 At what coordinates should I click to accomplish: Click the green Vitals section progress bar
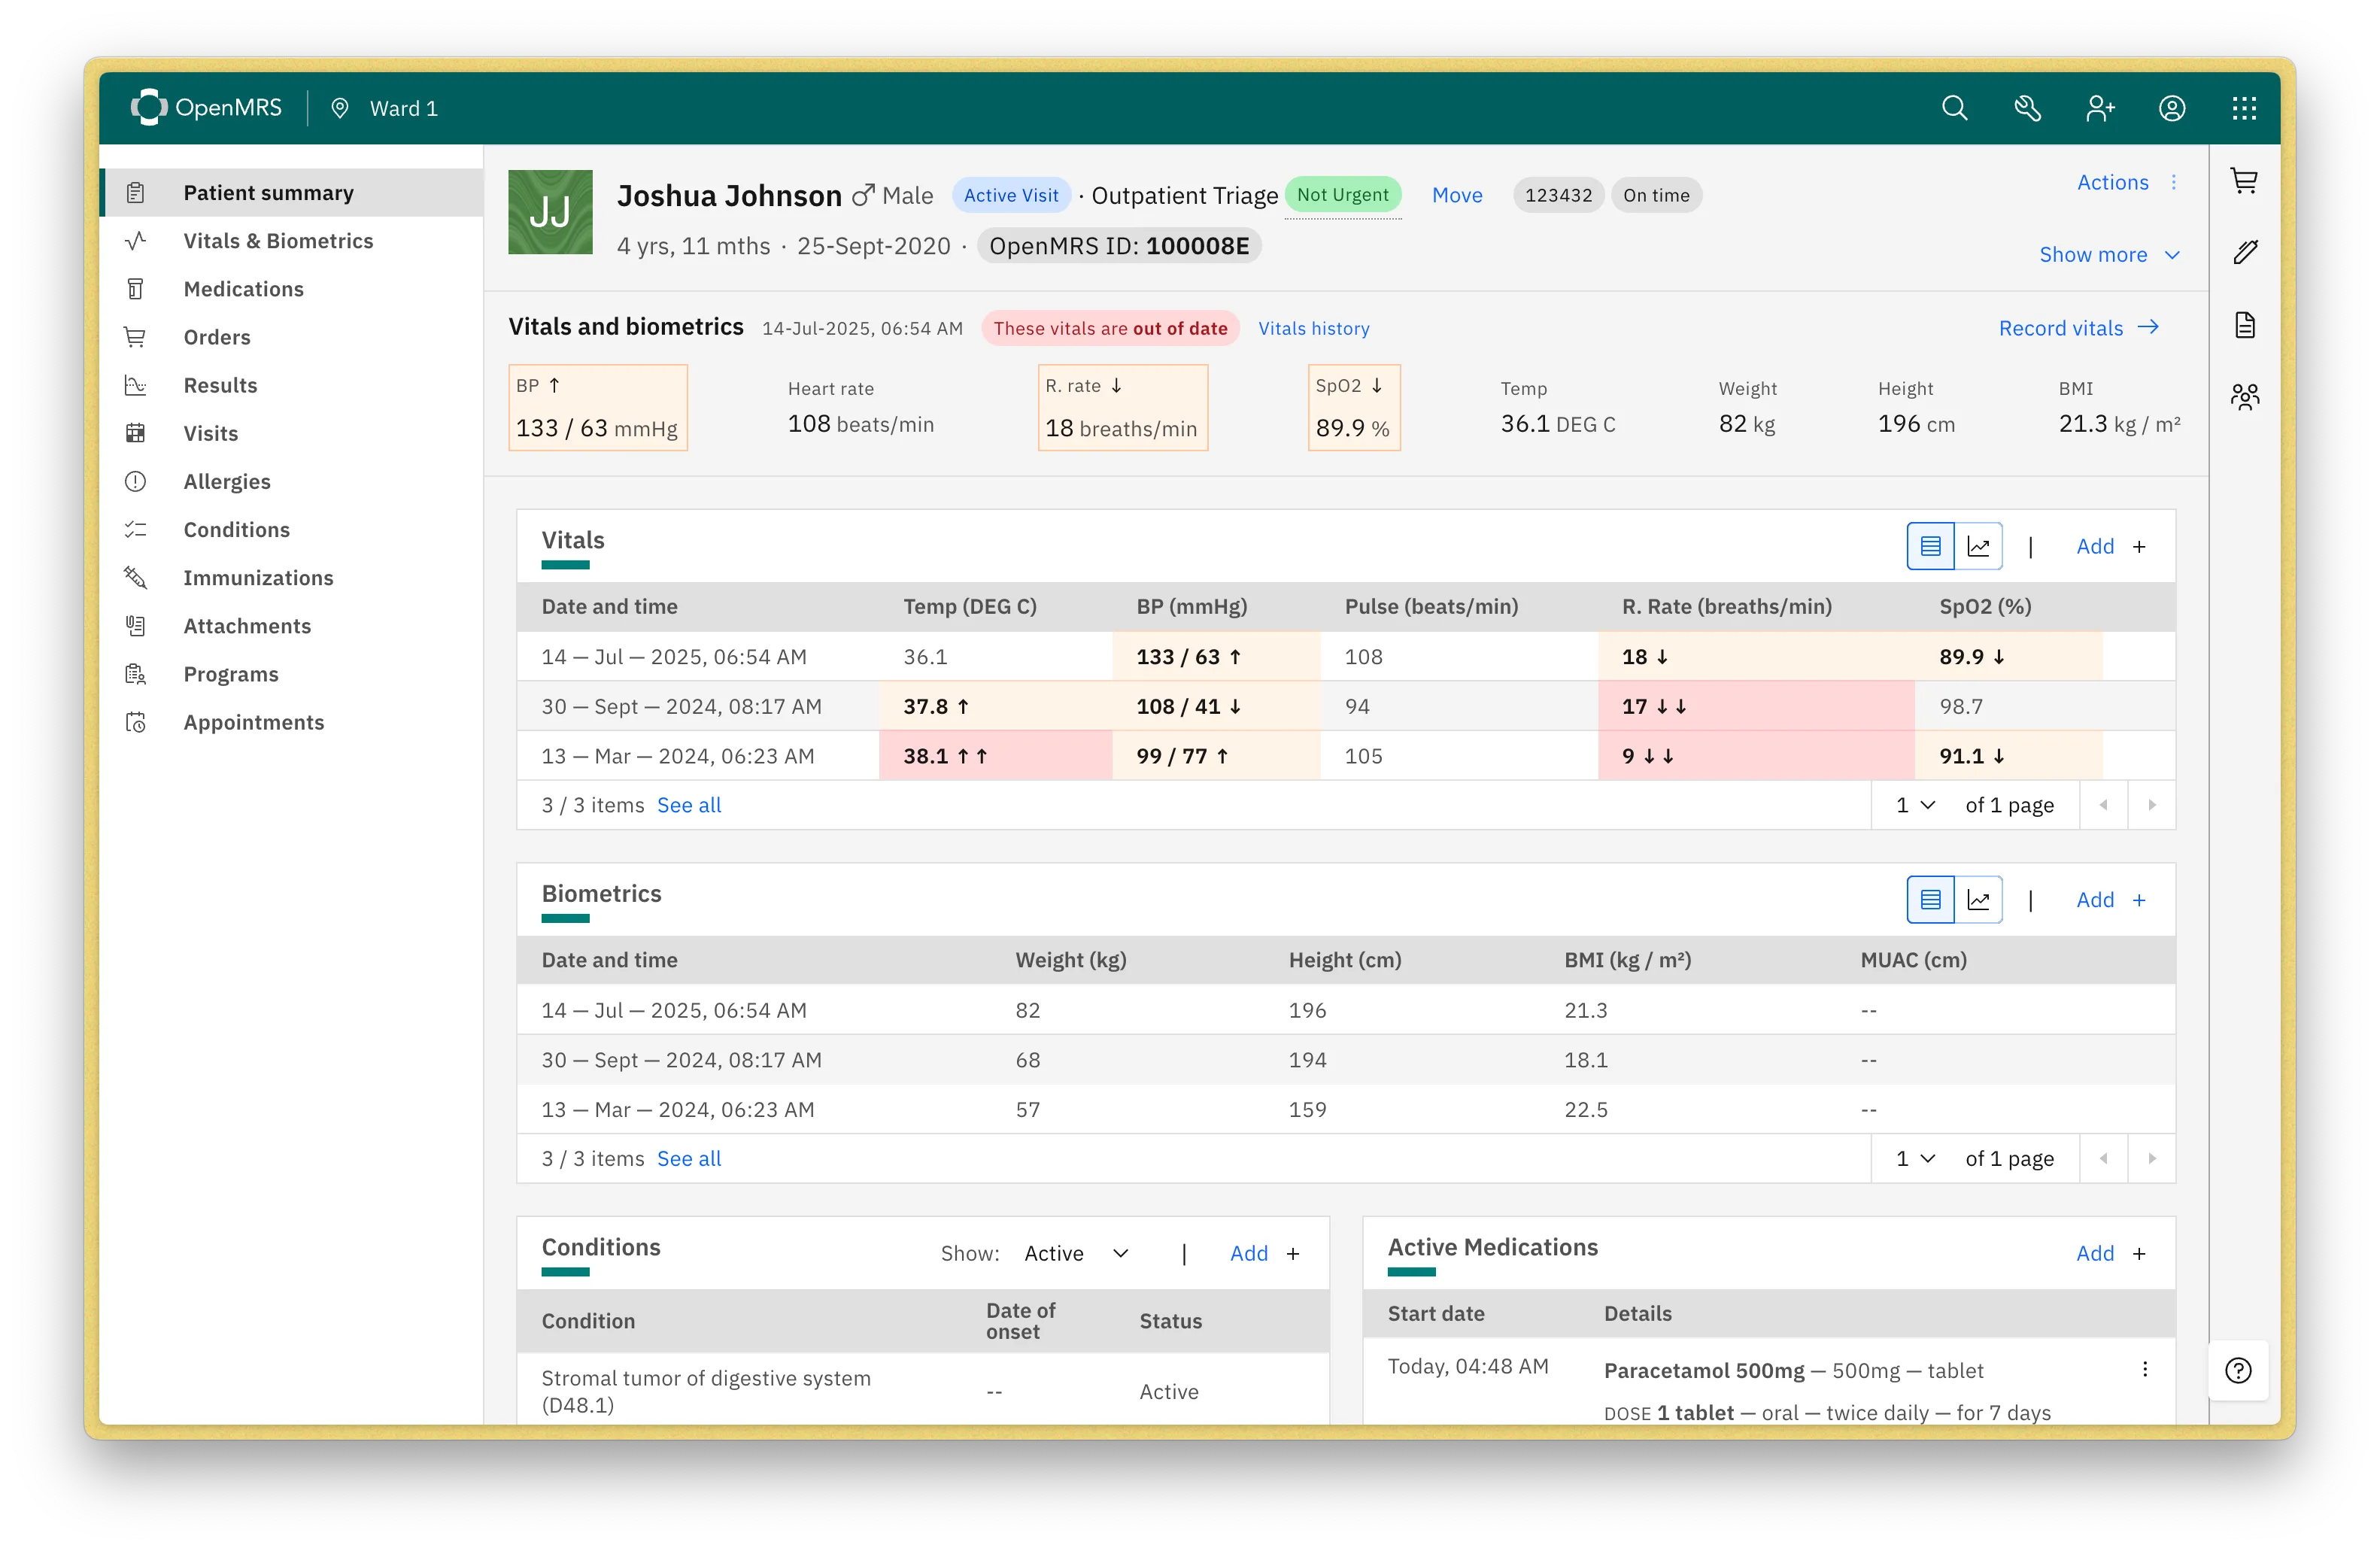(x=566, y=564)
